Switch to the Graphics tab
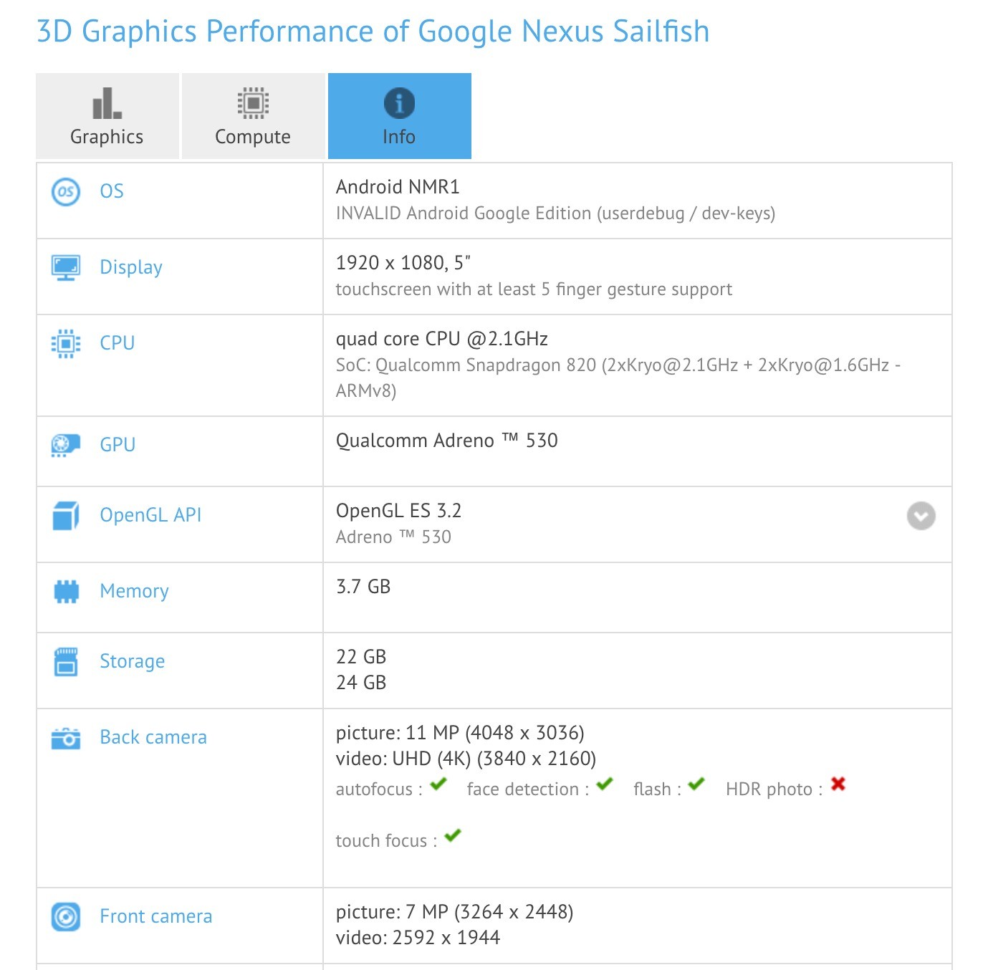The image size is (993, 970). click(106, 115)
